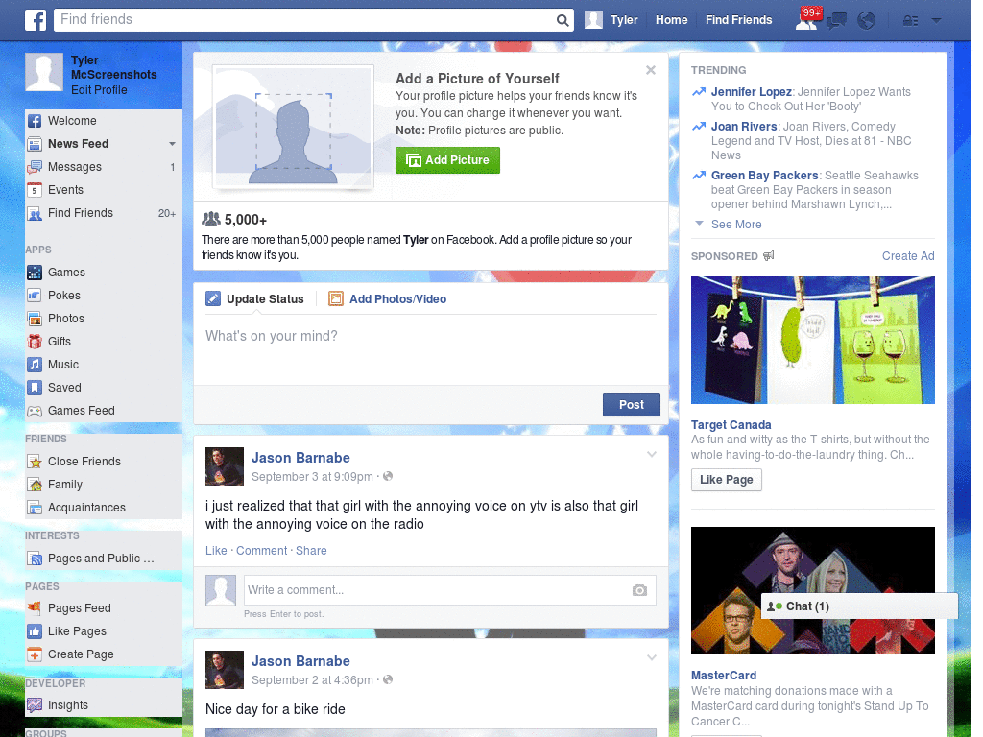
Task: Click the Saved bookmark icon
Action: coord(35,388)
